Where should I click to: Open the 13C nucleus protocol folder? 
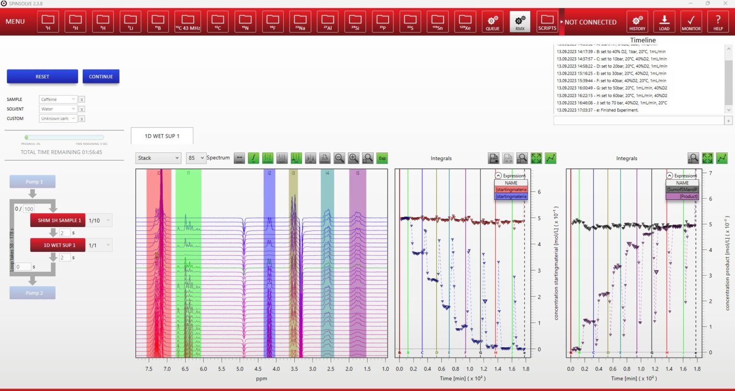(218, 22)
